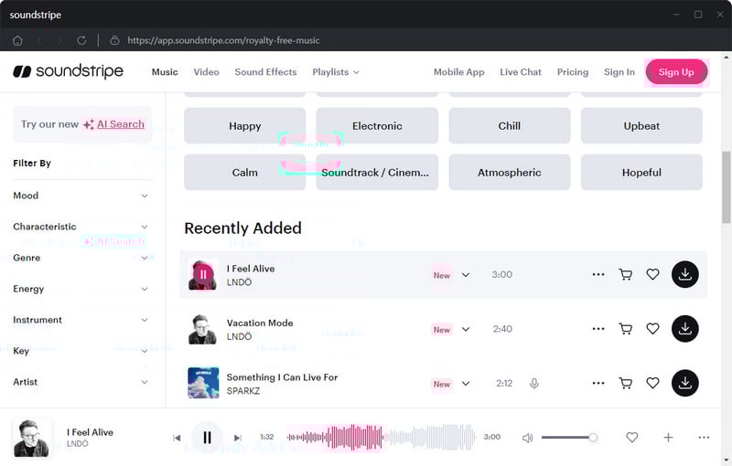Seek within the player waveform
Image resolution: width=732 pixels, height=466 pixels.
point(381,437)
